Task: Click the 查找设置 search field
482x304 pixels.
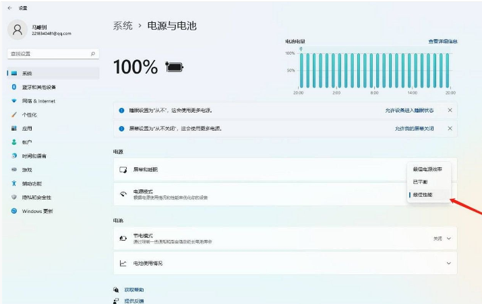Action: click(47, 53)
